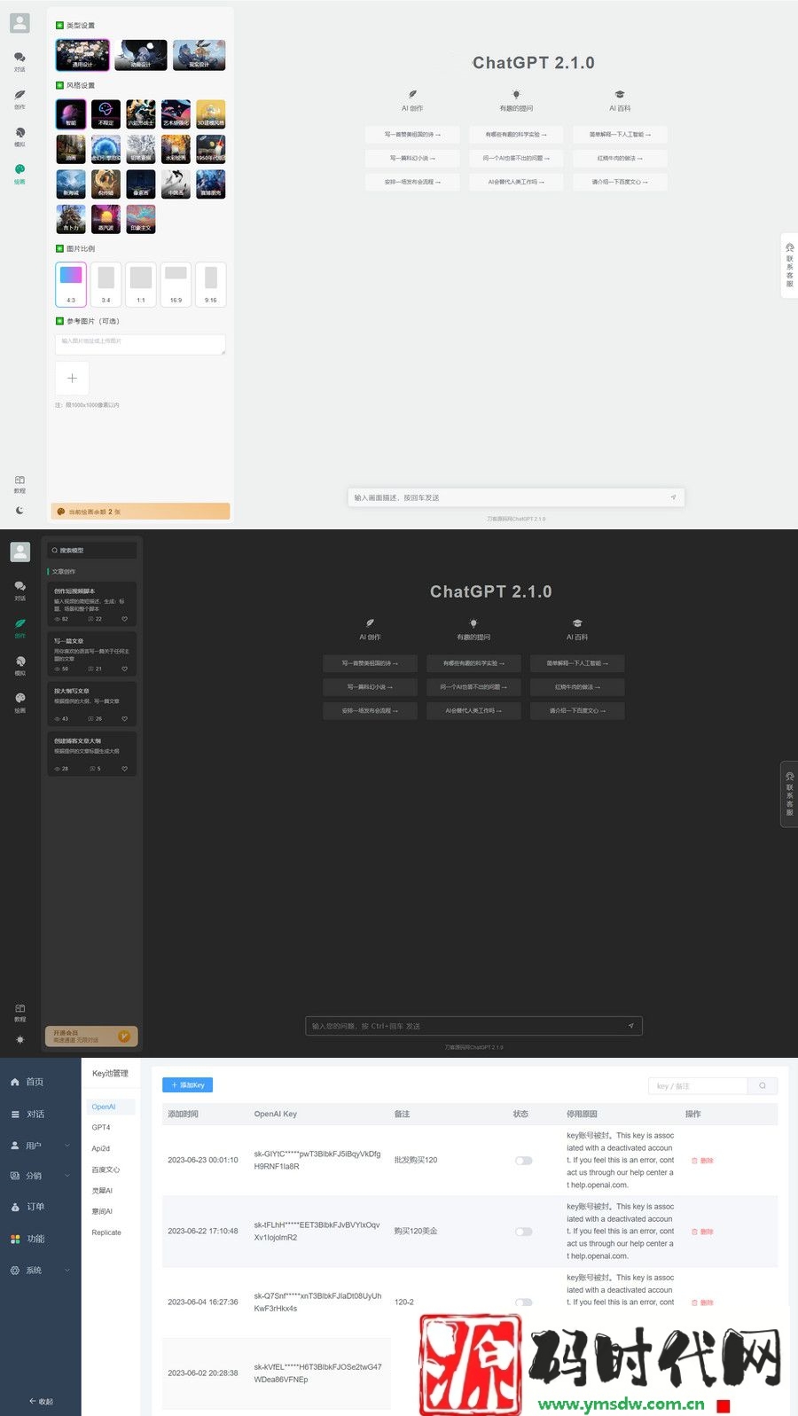Screen dimensions: 798x1416
Task: Select green 绘画 palette icon in light sidebar
Action: point(20,173)
